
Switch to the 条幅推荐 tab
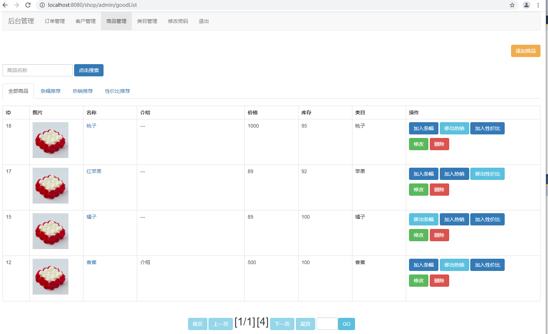[x=51, y=91]
